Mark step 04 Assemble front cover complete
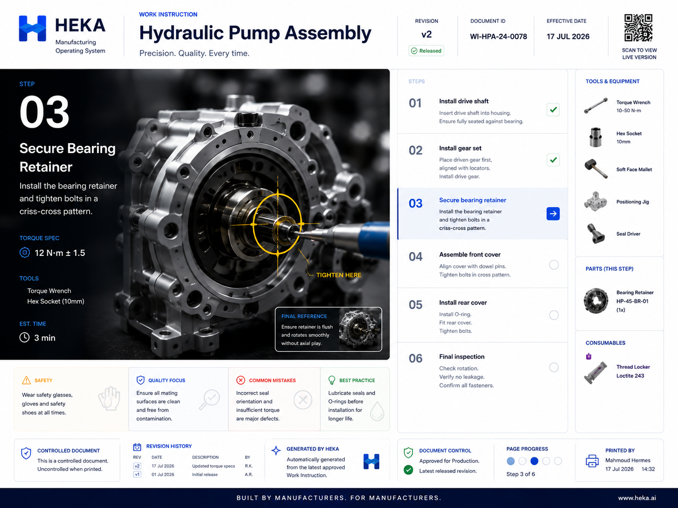The height and width of the screenshot is (508, 678). [554, 265]
